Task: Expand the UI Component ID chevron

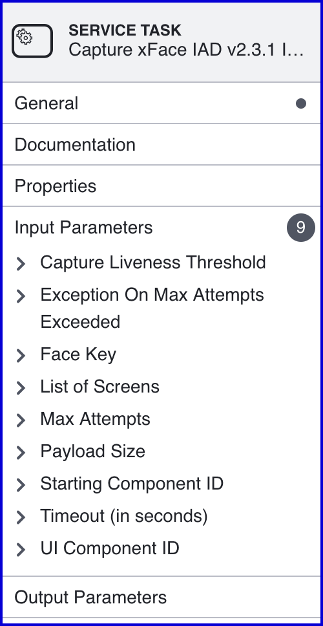Action: [21, 549]
